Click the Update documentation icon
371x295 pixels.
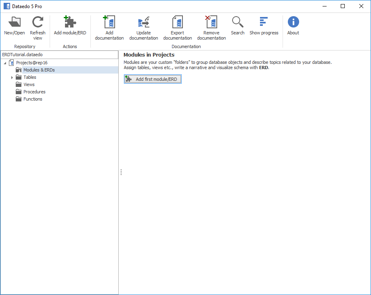[143, 23]
